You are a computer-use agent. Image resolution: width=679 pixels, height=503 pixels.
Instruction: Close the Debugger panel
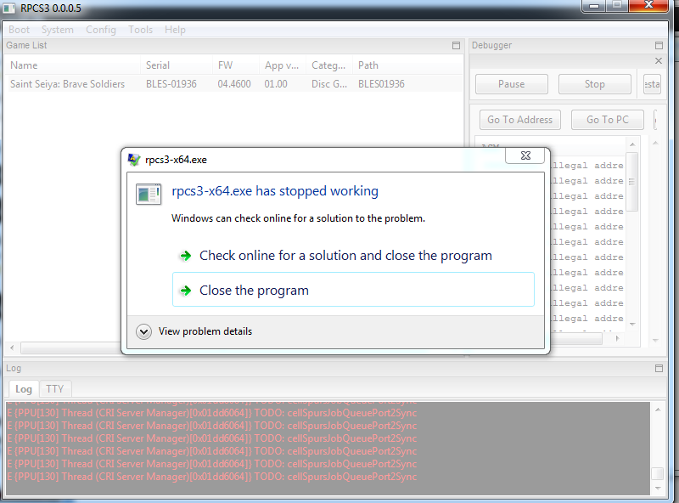[659, 60]
